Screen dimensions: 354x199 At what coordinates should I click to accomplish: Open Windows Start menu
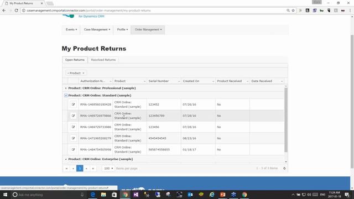5,195
